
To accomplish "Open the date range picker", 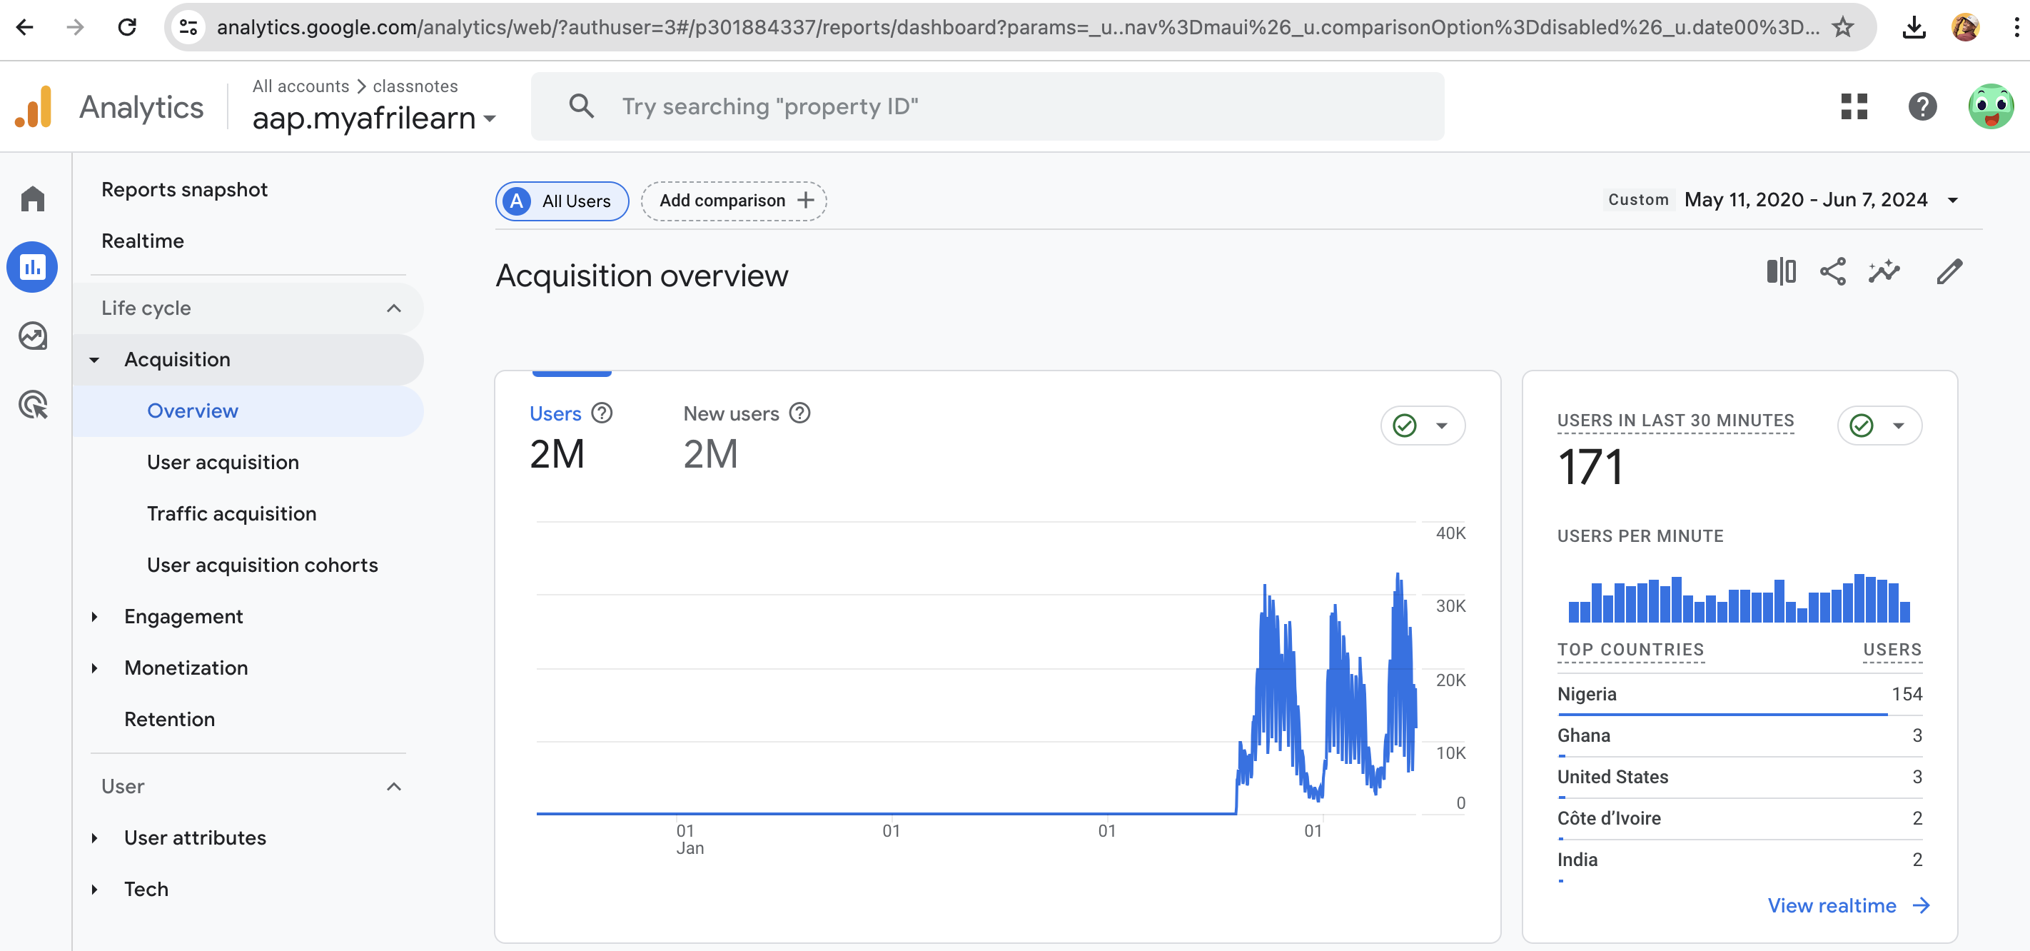I will click(1821, 199).
